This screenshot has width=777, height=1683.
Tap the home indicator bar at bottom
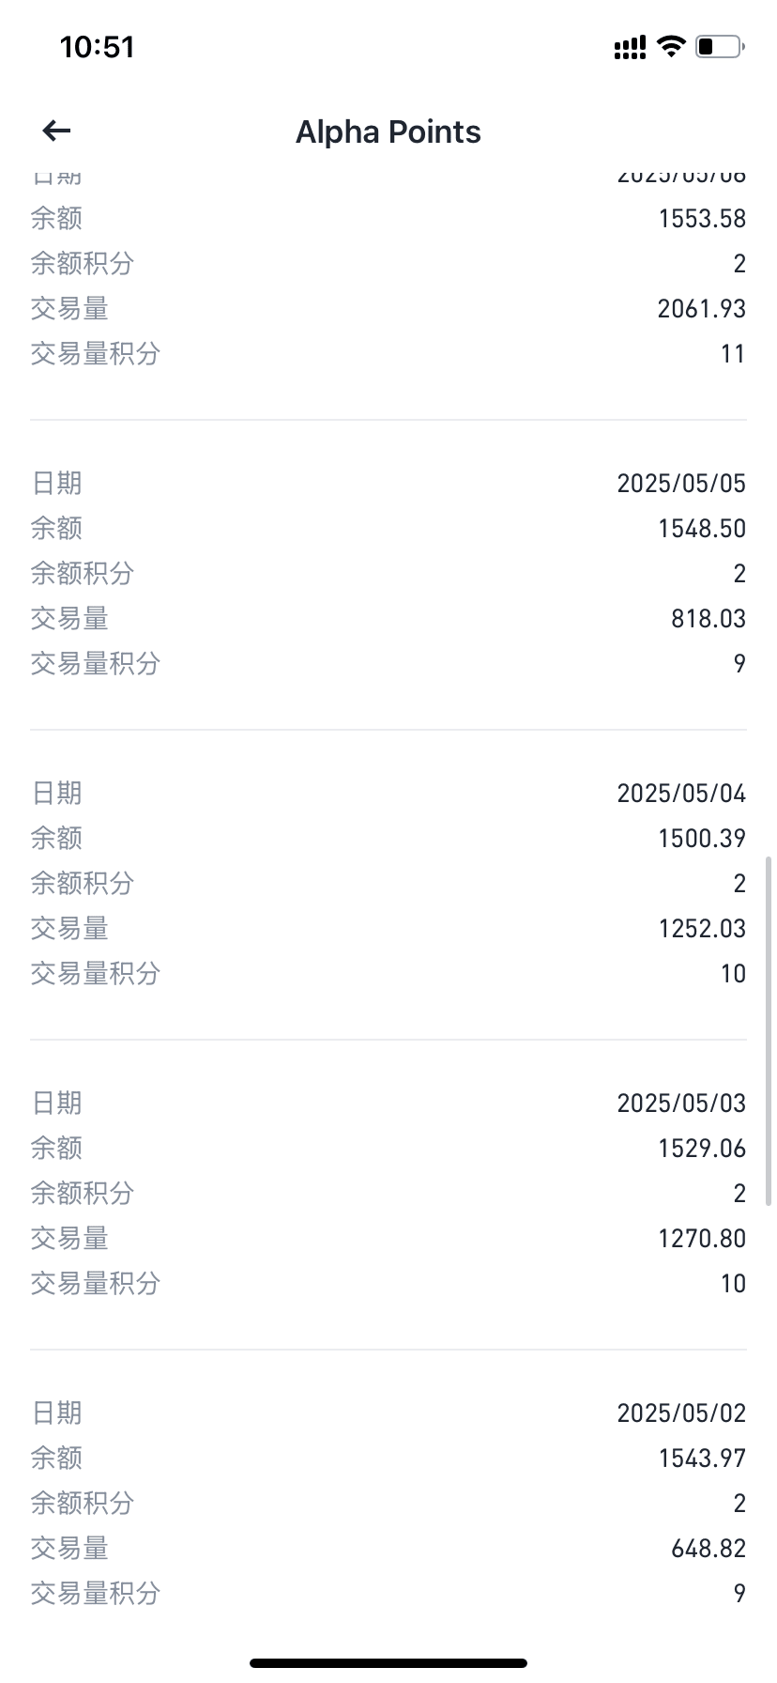pyautogui.click(x=388, y=1662)
